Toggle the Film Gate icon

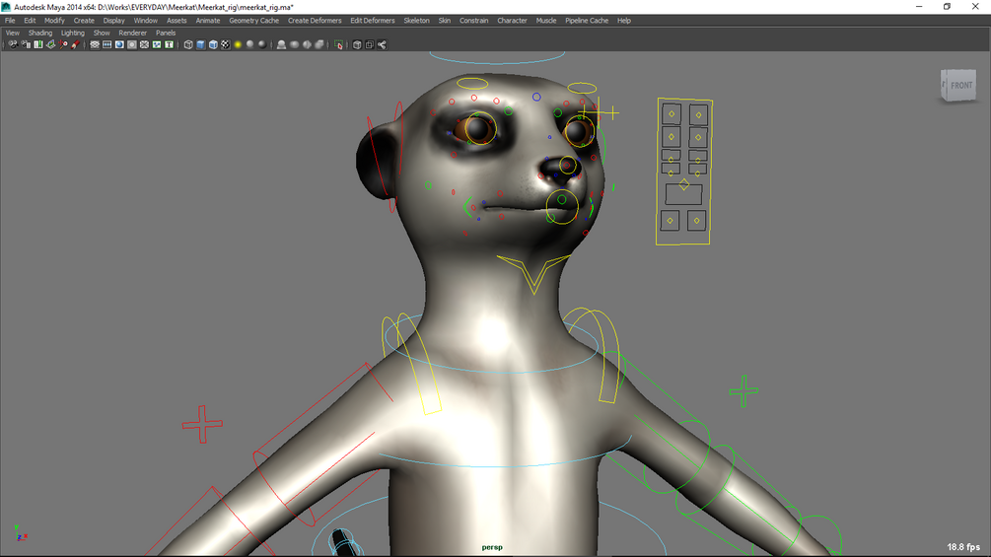[106, 44]
